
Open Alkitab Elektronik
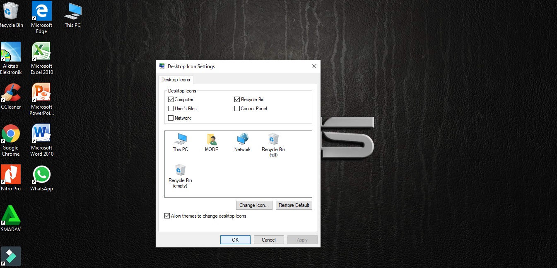click(11, 53)
